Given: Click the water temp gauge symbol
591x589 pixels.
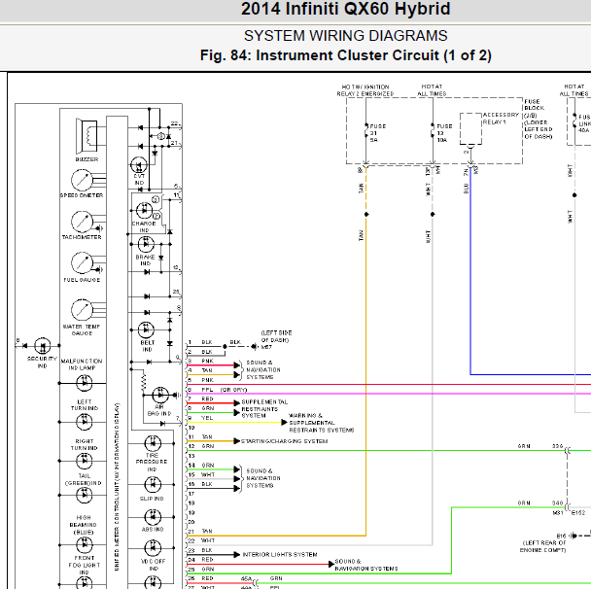Looking at the screenshot, I should pos(82,310).
